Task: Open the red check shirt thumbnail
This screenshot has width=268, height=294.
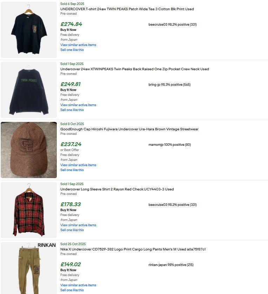Action: [29, 210]
